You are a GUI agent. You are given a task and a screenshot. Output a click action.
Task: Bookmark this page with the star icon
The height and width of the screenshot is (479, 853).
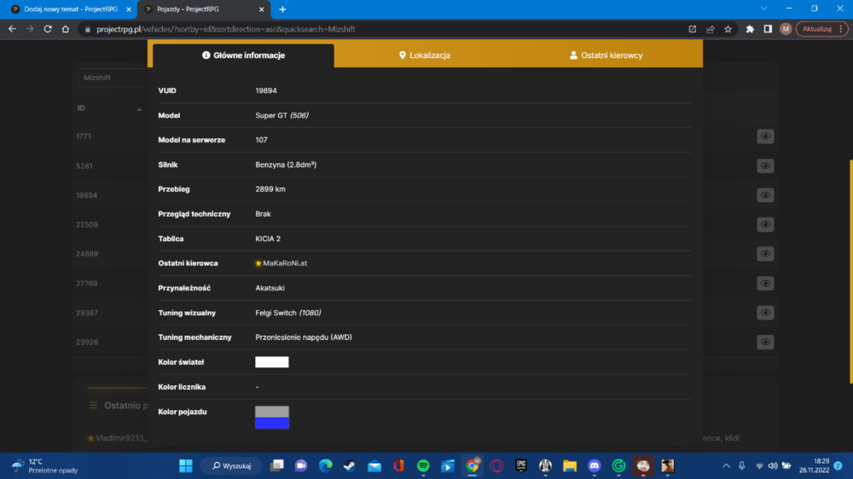point(728,29)
